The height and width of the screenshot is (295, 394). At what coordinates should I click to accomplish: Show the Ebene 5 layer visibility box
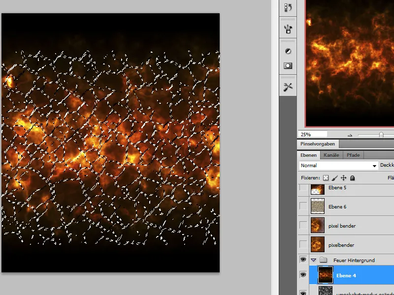pos(303,187)
